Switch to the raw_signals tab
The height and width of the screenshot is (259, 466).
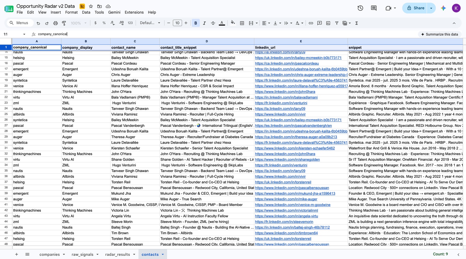[x=82, y=254]
